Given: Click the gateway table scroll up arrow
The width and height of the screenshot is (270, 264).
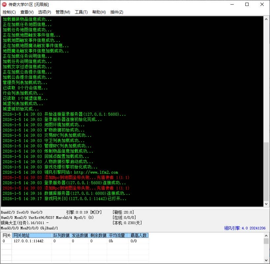Looking at the screenshot, I should [x=266, y=235].
